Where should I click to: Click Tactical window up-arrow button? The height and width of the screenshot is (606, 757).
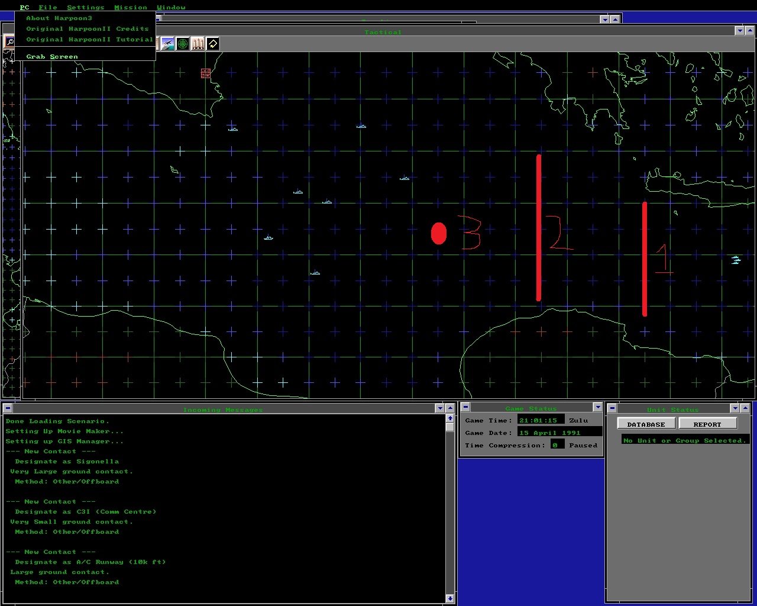750,31
